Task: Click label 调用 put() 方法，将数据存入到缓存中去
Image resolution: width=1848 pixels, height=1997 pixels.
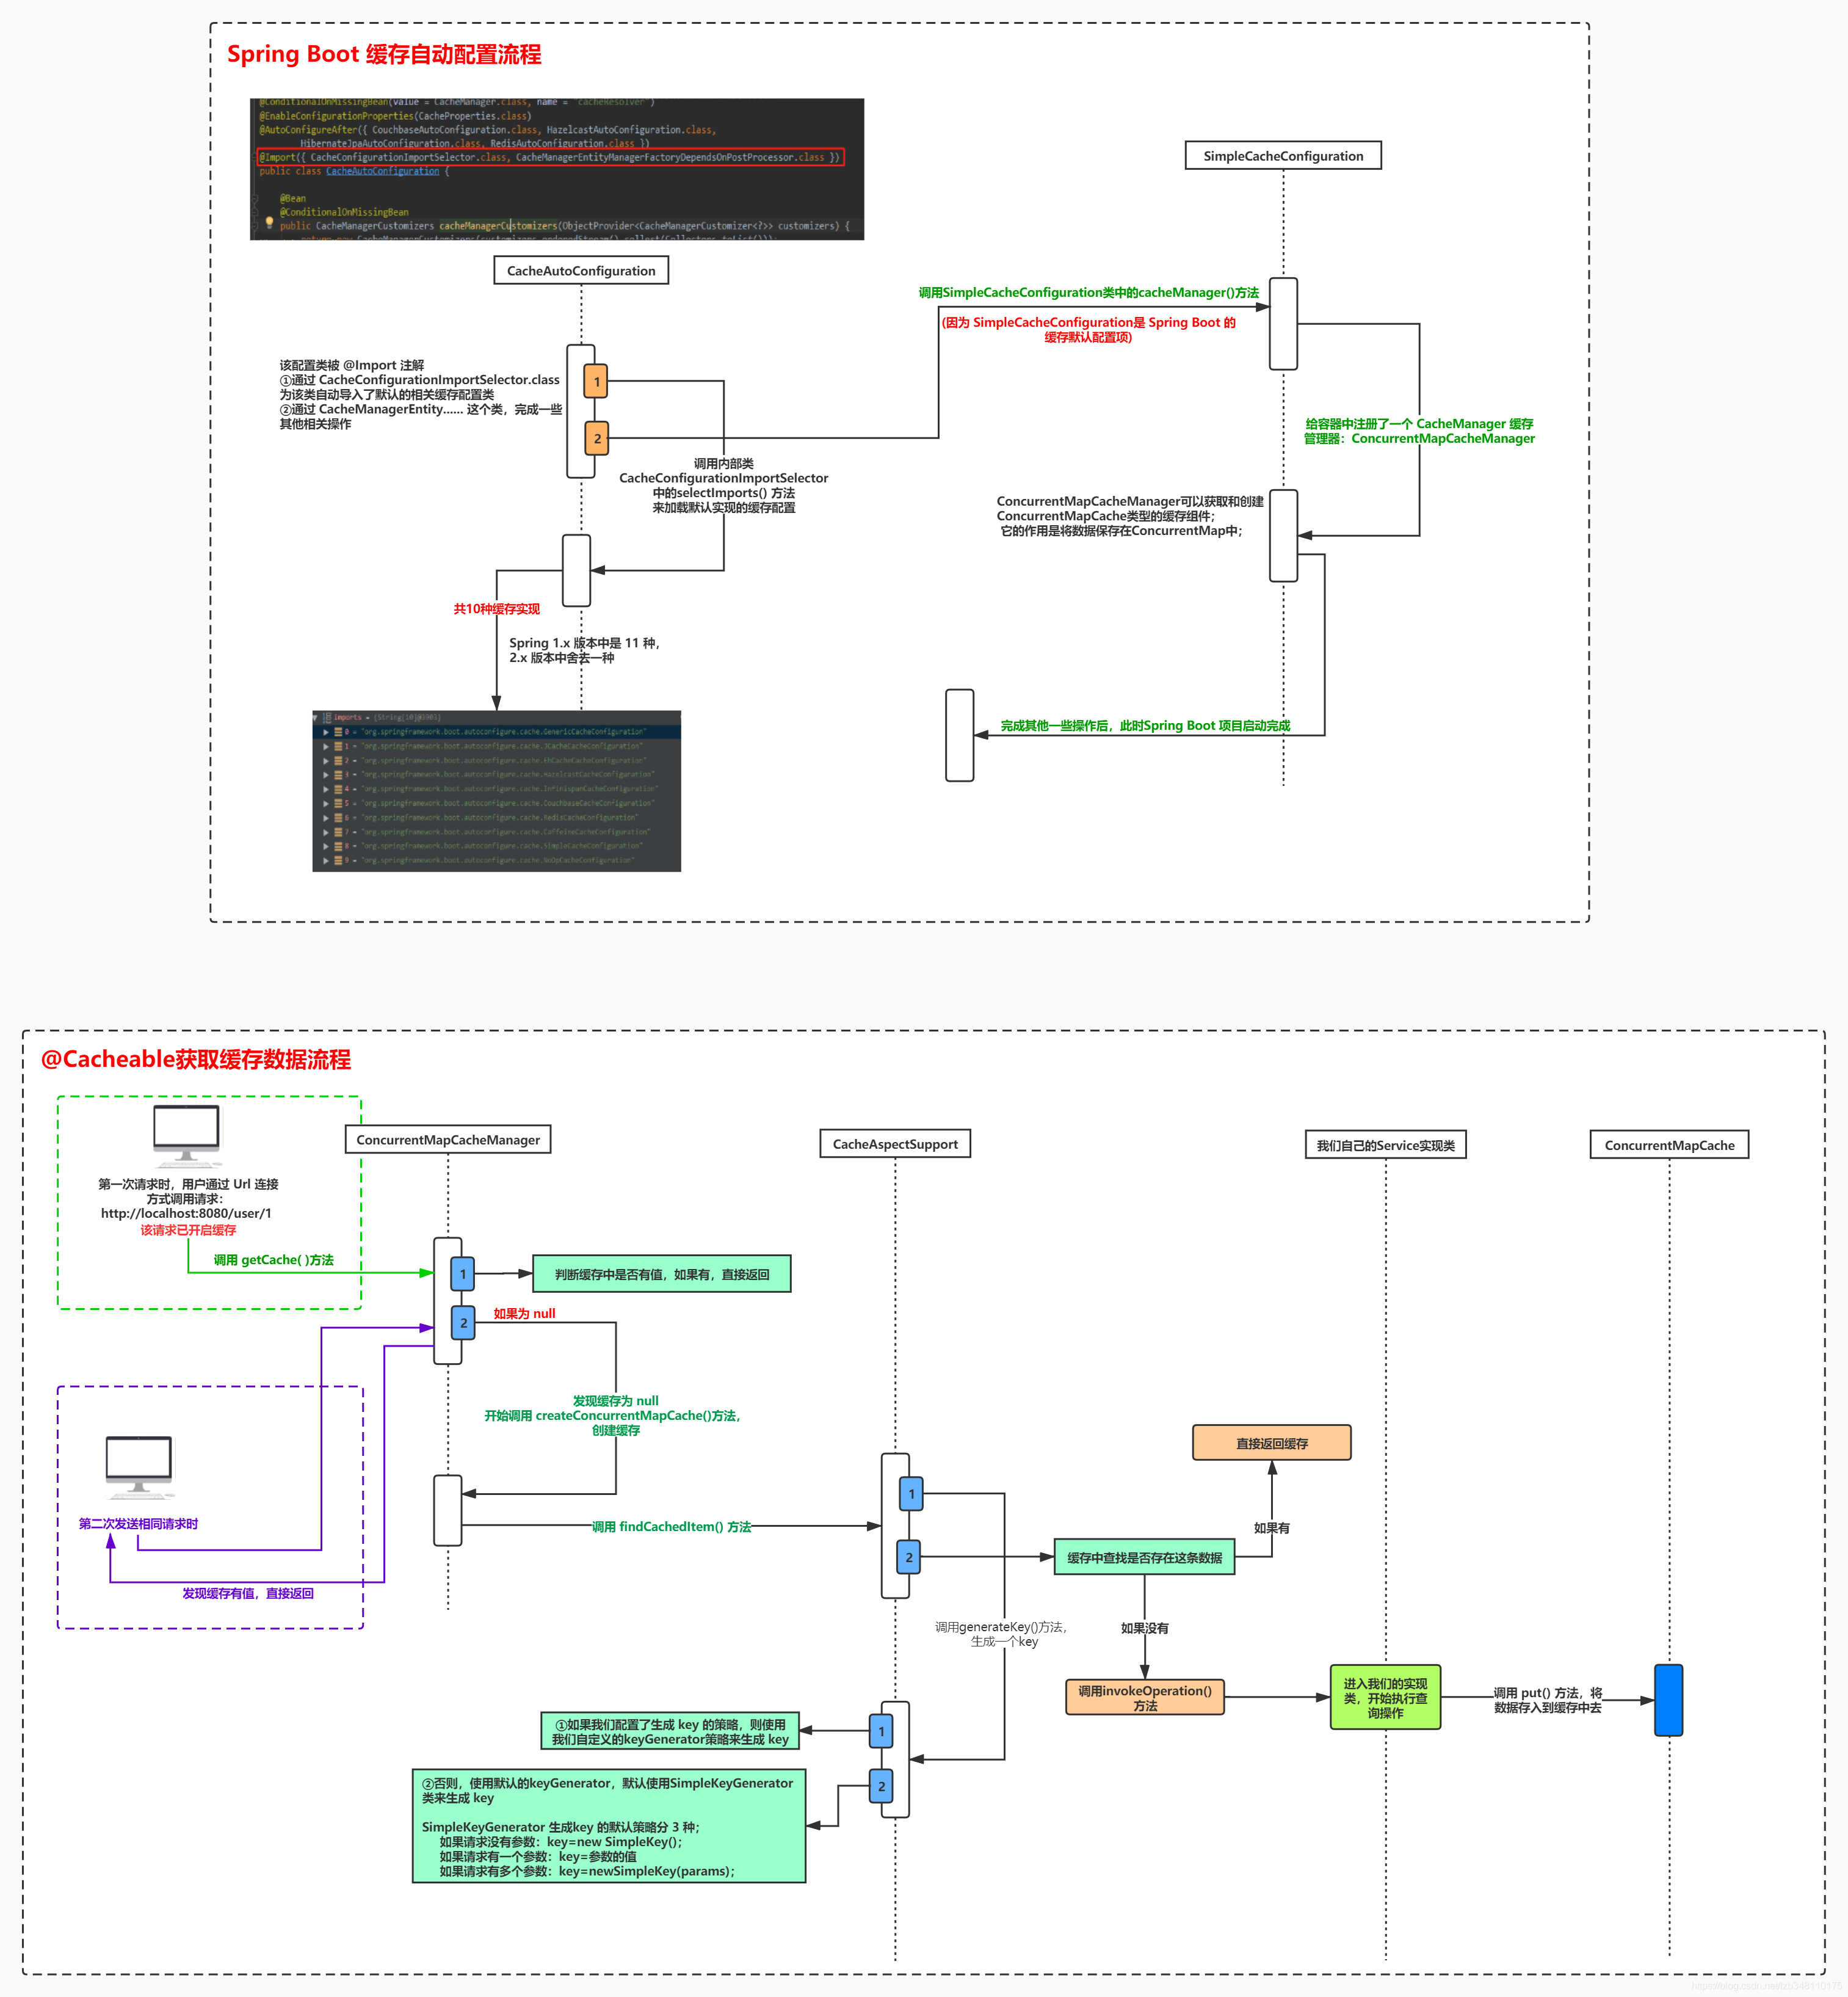Action: click(x=1548, y=1700)
